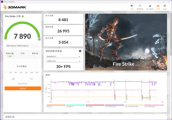The image size is (172, 120).
Task: Click the info icon next to 最佳
Action: click(x=37, y=53)
